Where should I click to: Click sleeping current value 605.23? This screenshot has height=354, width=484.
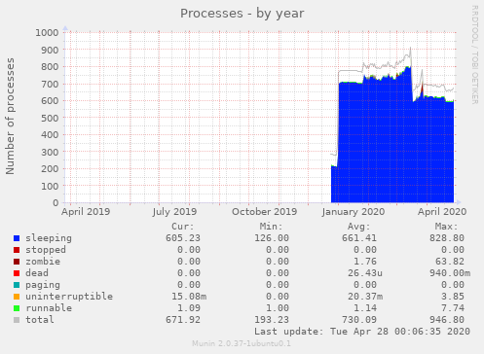coord(183,238)
